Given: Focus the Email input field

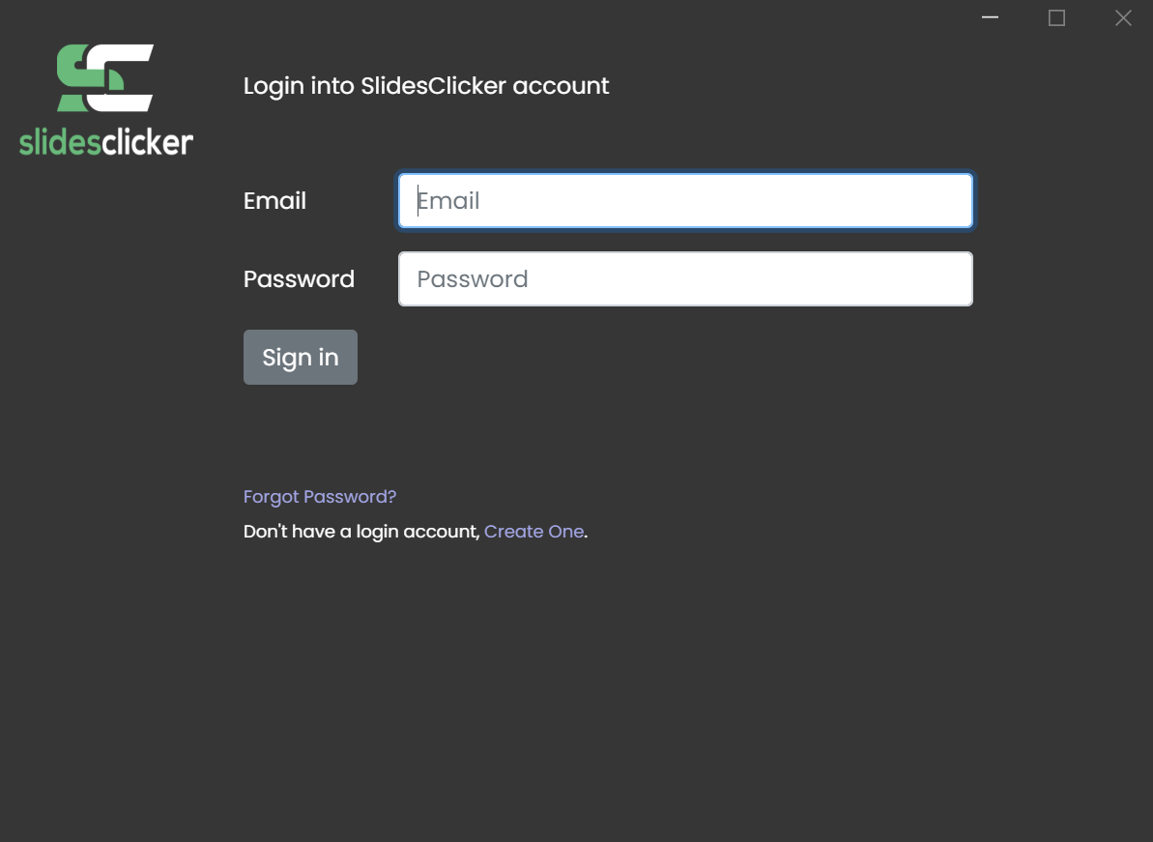Looking at the screenshot, I should [x=685, y=201].
